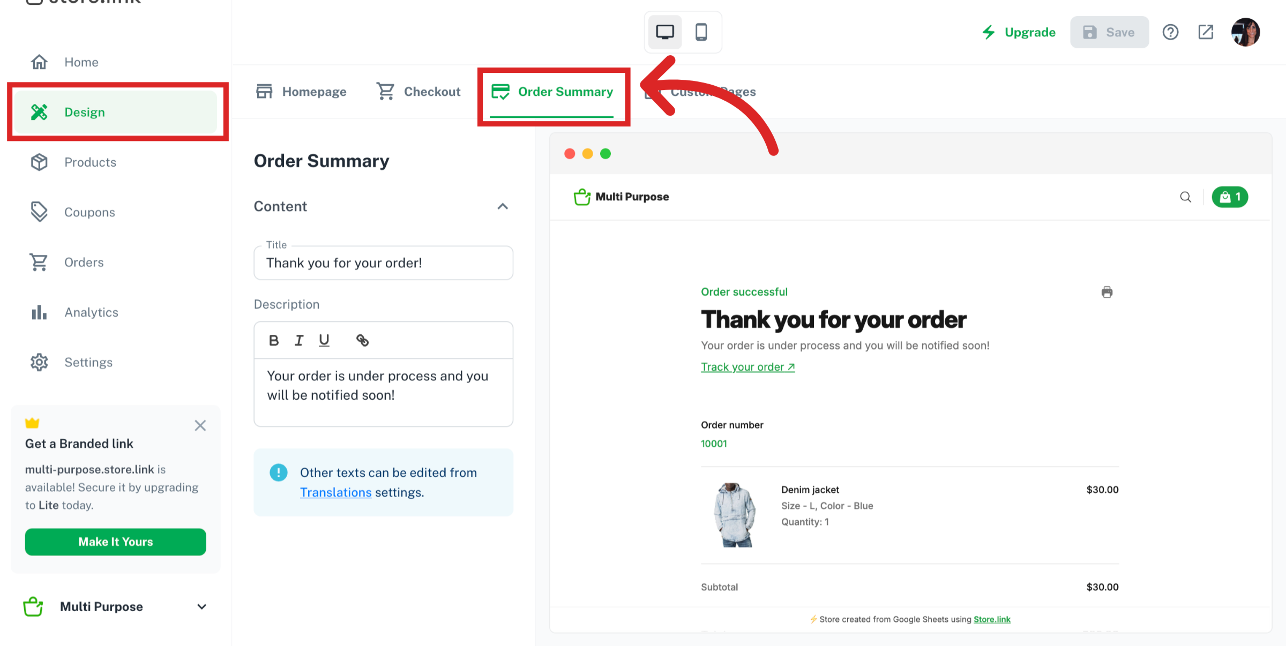This screenshot has width=1286, height=646.
Task: Click the Denim jacket product thumbnail
Action: point(735,514)
